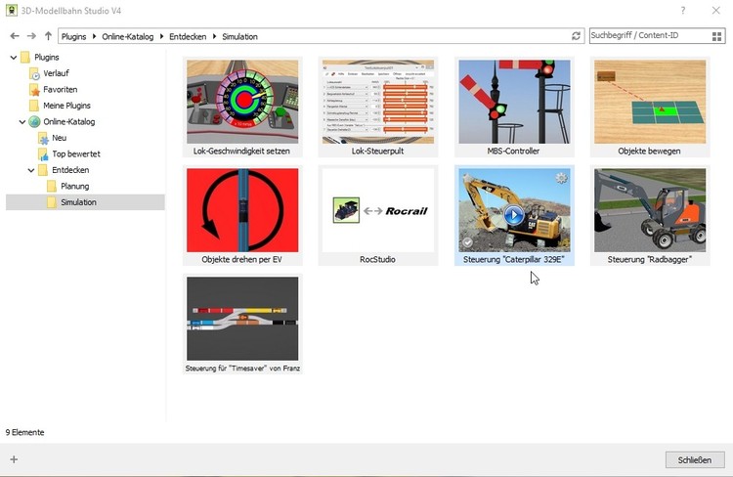This screenshot has height=477, width=733.
Task: Click the 9 Elemente status text
Action: pyautogui.click(x=24, y=432)
